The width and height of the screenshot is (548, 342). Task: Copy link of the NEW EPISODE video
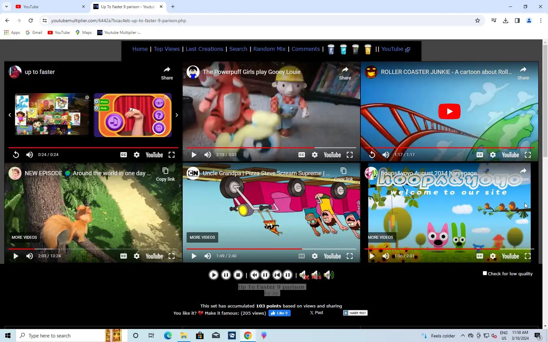point(165,174)
